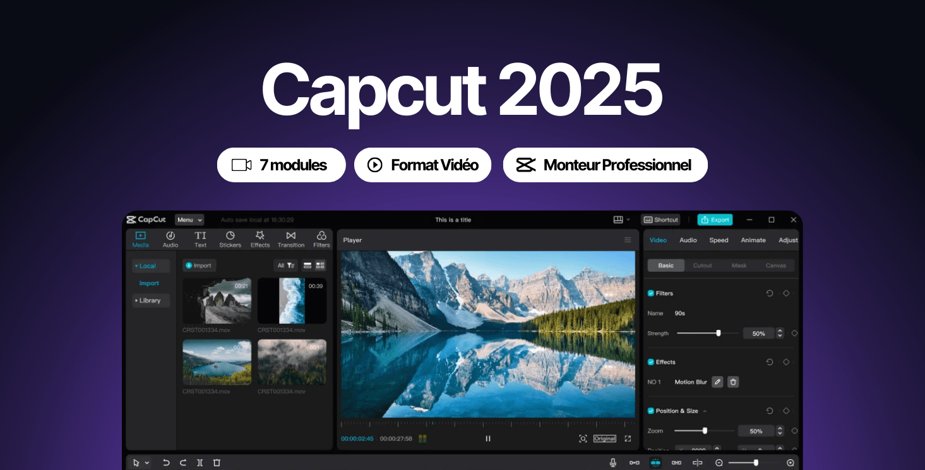Image resolution: width=925 pixels, height=470 pixels.
Task: Click the project title 'This is a title'
Action: (x=453, y=220)
